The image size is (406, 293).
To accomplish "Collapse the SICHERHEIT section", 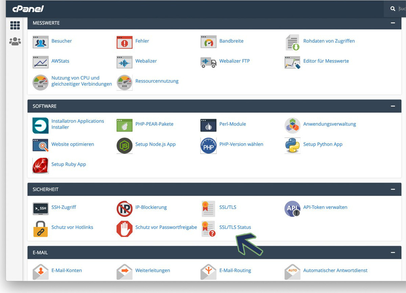I will click(x=393, y=189).
